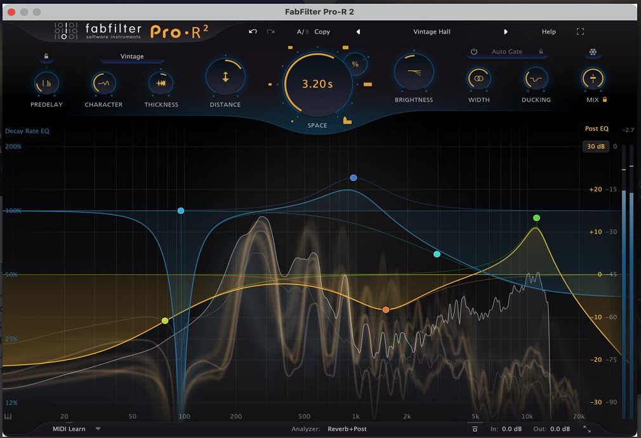Toggle the piano keyboard display icon

click(x=8, y=416)
